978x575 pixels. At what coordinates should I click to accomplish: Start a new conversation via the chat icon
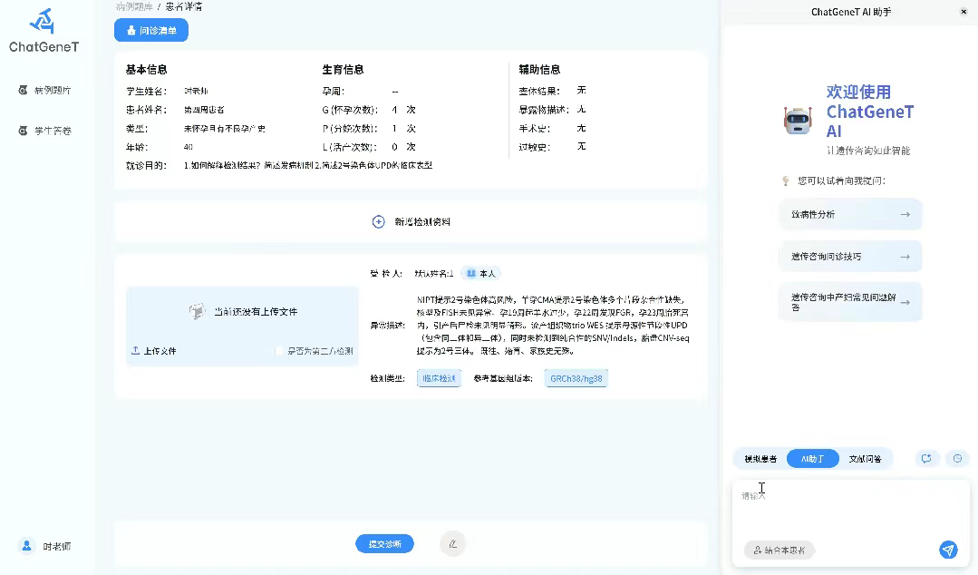pyautogui.click(x=926, y=459)
